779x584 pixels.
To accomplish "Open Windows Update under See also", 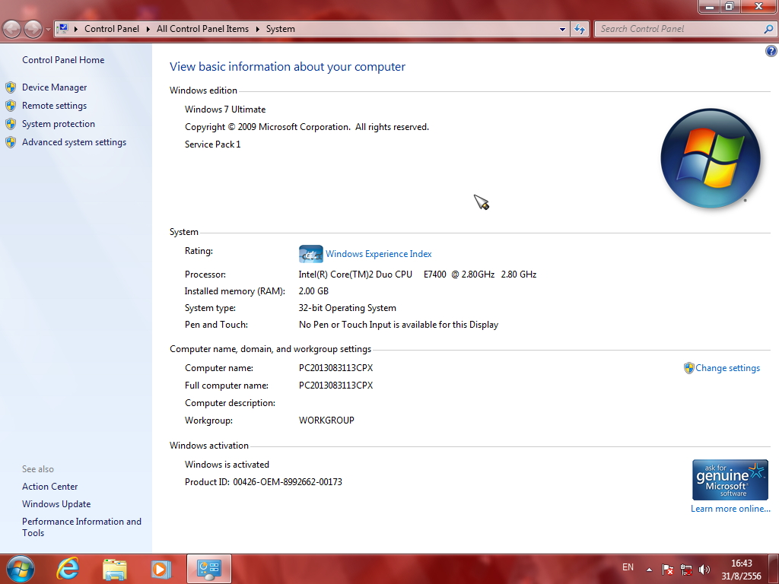I will click(56, 504).
